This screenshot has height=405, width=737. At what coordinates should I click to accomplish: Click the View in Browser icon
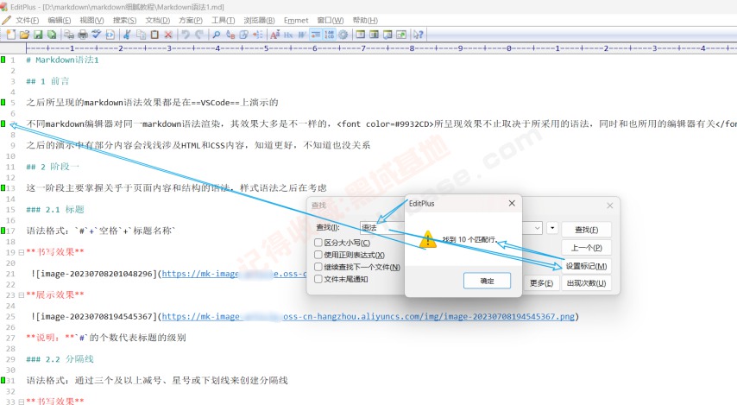pos(110,35)
